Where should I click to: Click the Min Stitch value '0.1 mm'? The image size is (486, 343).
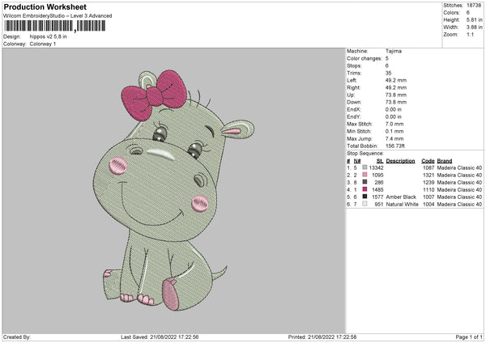pos(394,132)
